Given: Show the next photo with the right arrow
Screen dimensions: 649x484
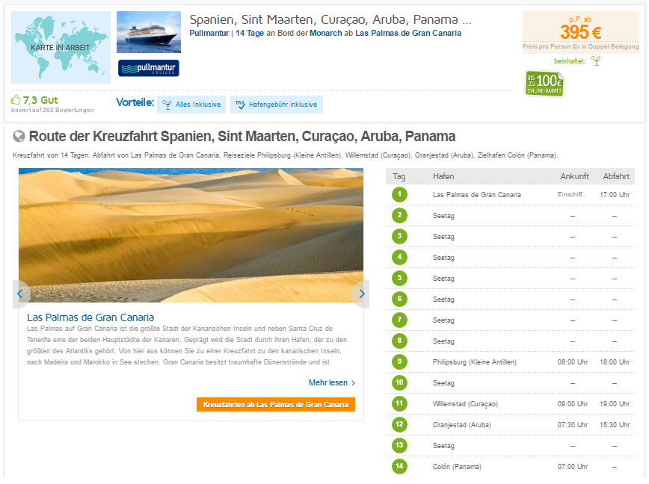Looking at the screenshot, I should click(361, 294).
